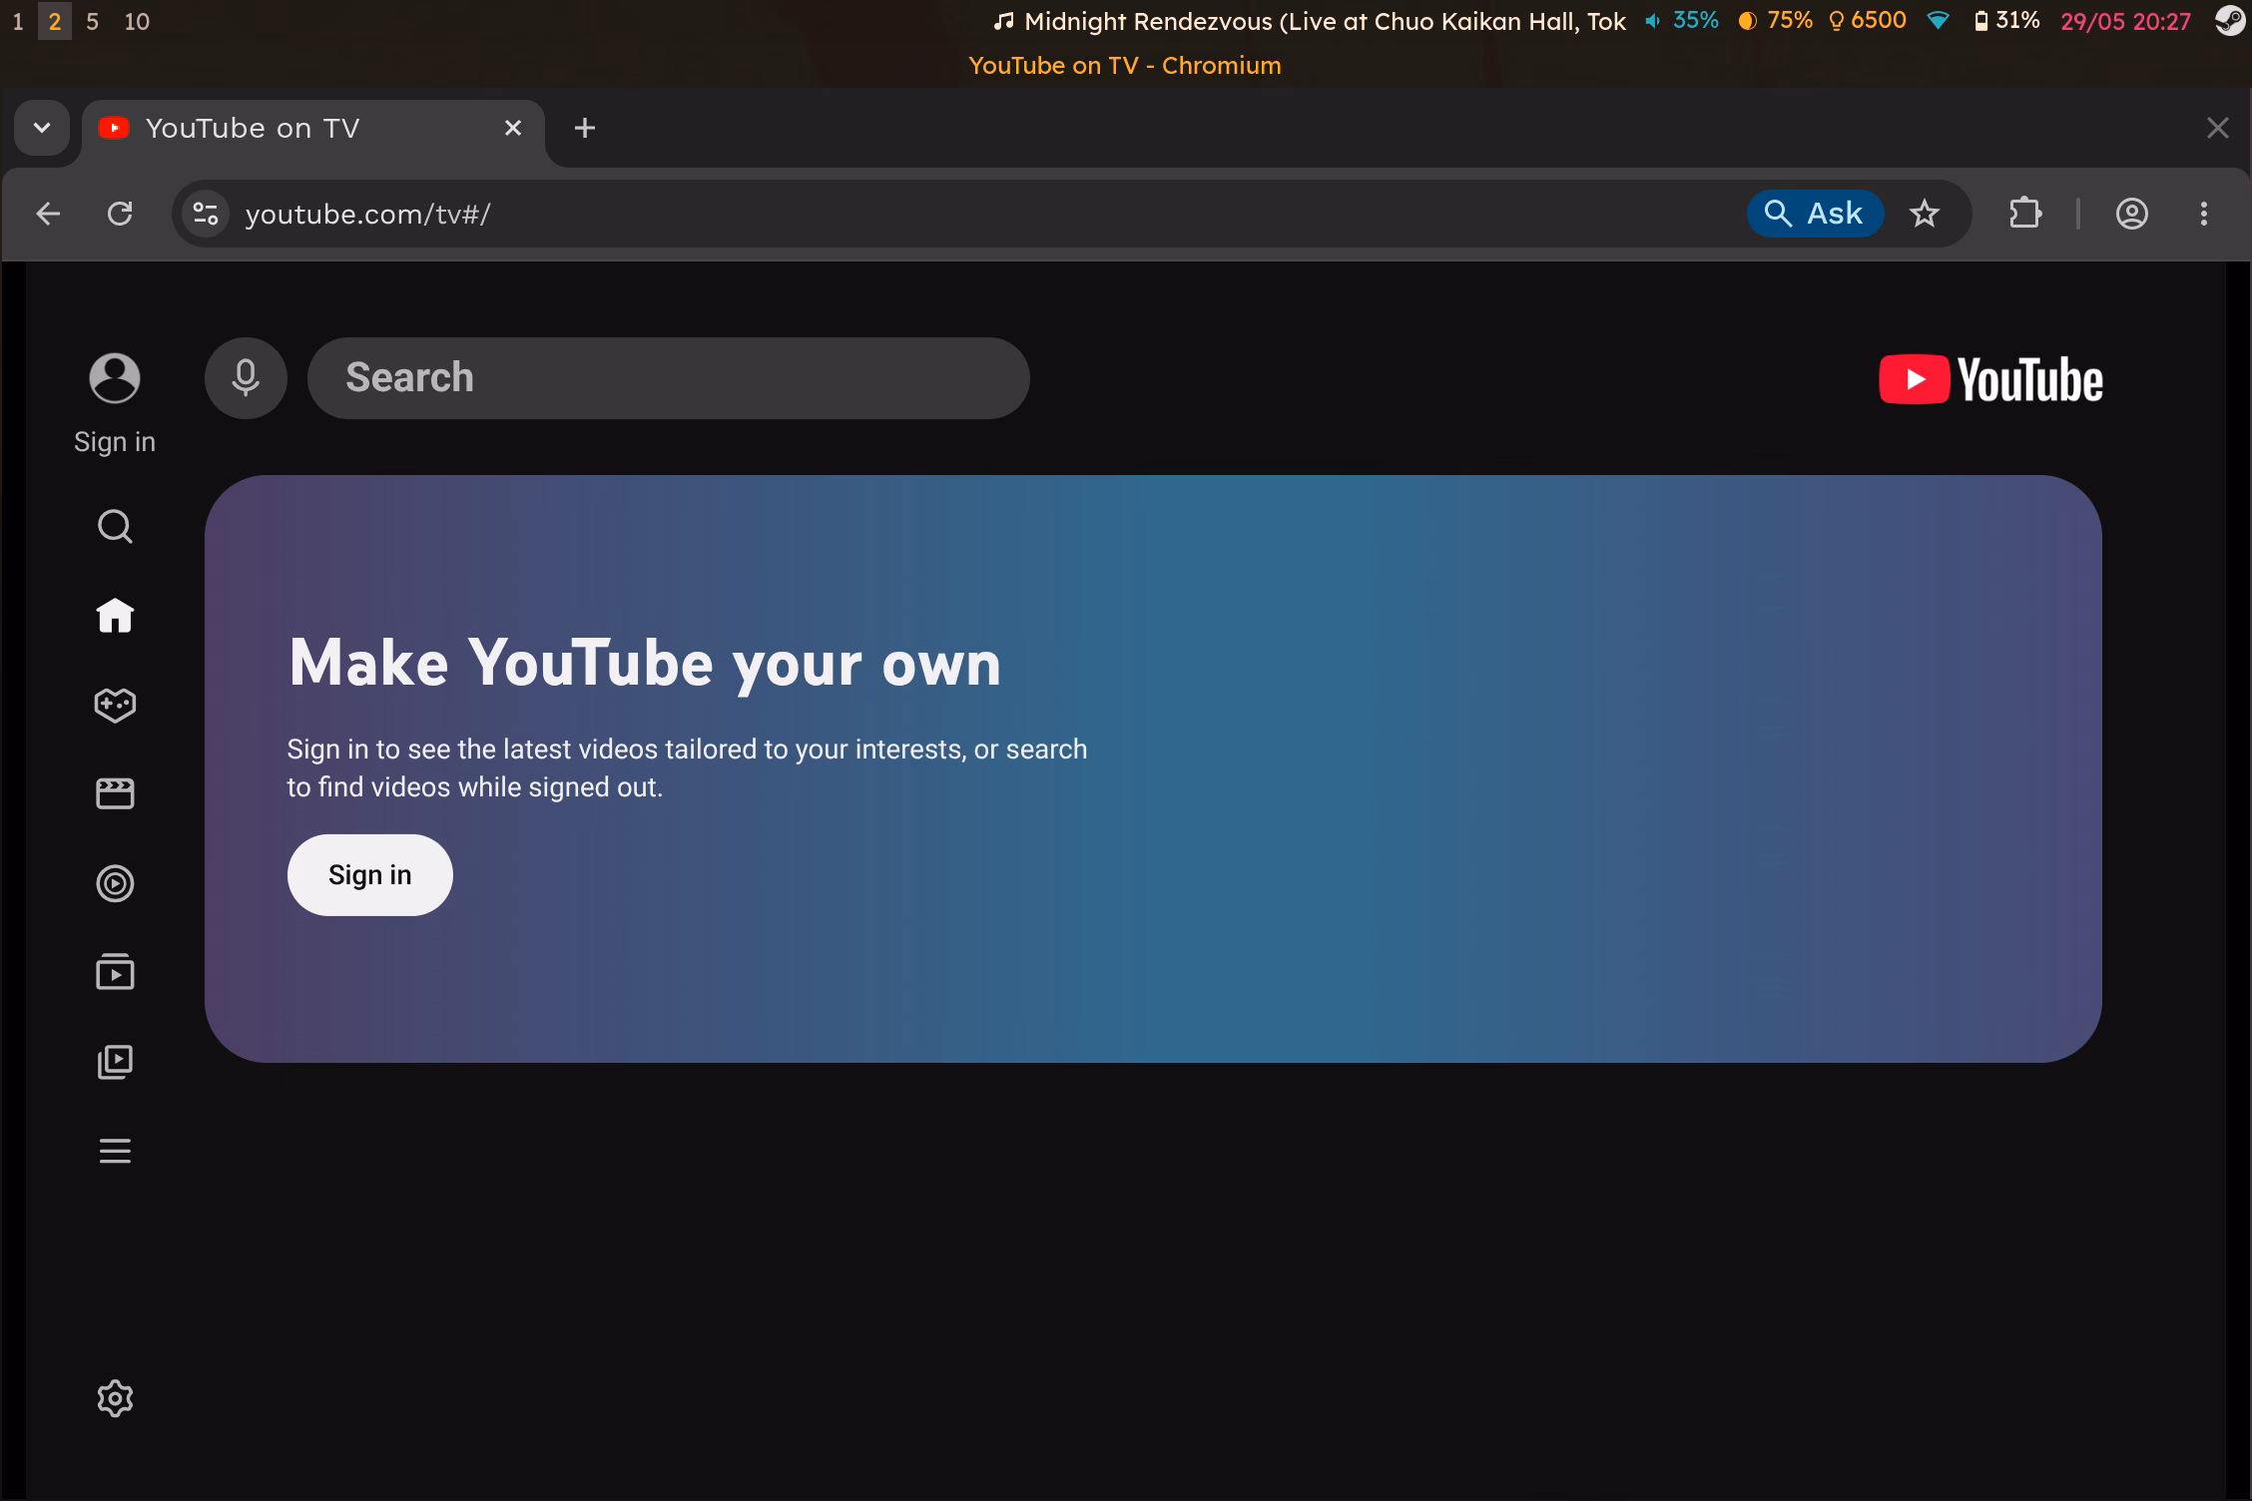Reload the page
Image resolution: width=2252 pixels, height=1501 pixels.
point(120,214)
